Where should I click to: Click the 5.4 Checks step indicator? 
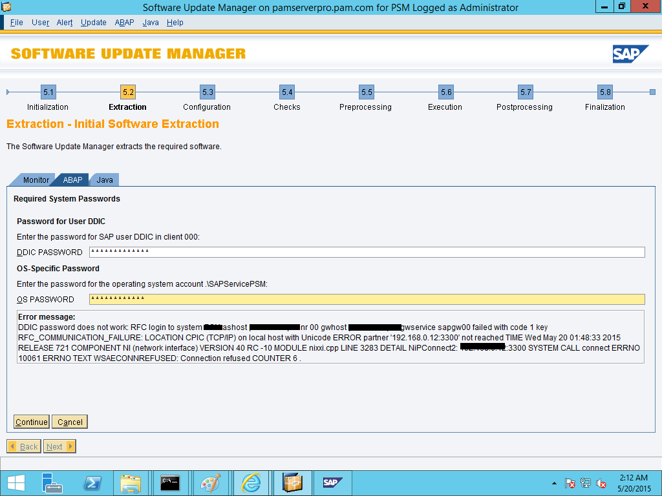(286, 92)
